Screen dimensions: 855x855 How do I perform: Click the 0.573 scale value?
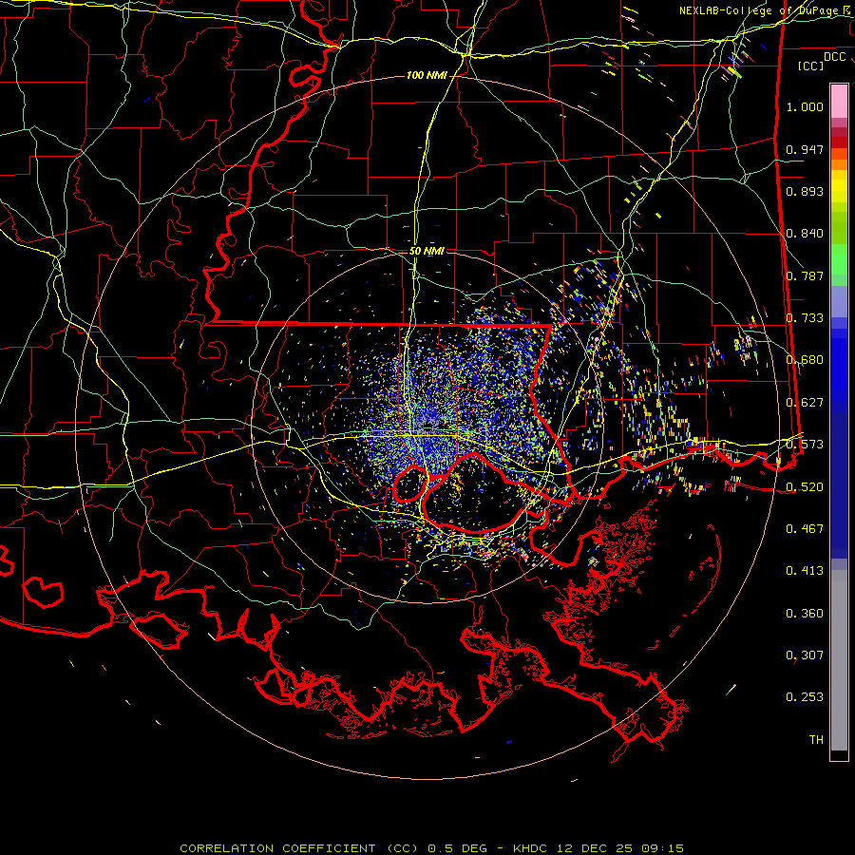coord(805,445)
